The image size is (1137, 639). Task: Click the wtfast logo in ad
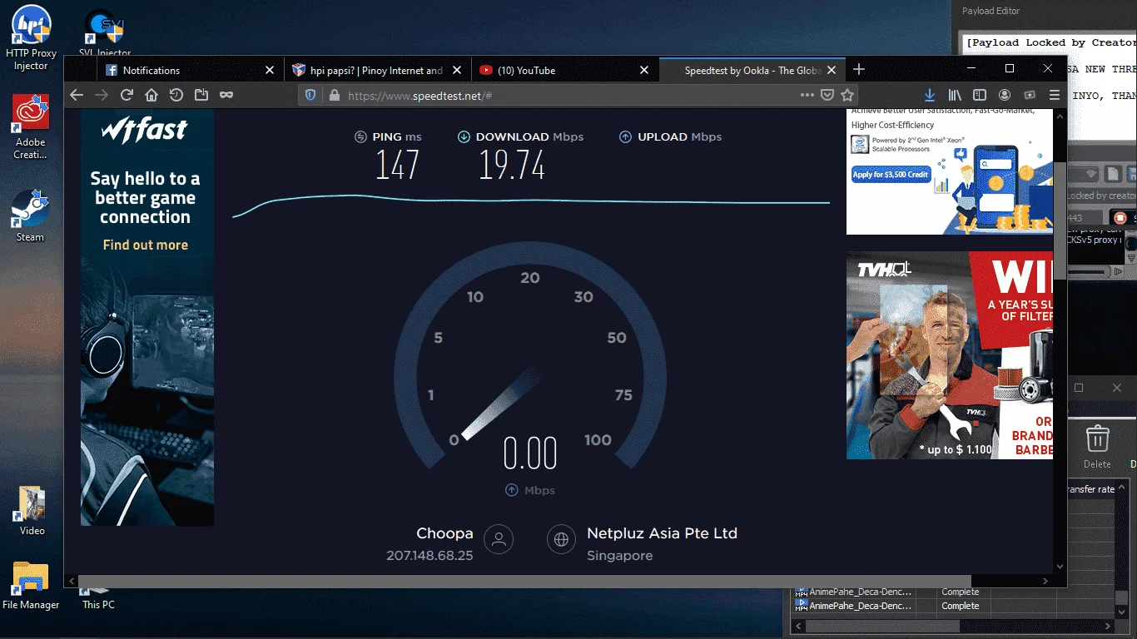[x=145, y=130]
